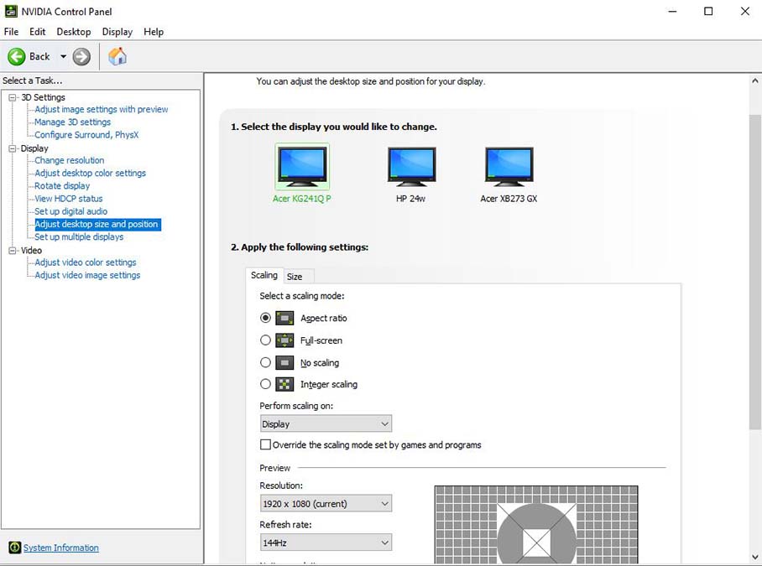Open the Perform scaling on dropdown
762x566 pixels.
pos(326,424)
